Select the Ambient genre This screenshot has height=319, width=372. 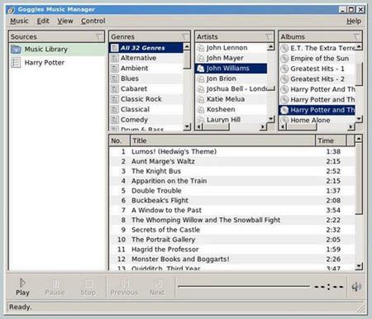click(x=146, y=69)
